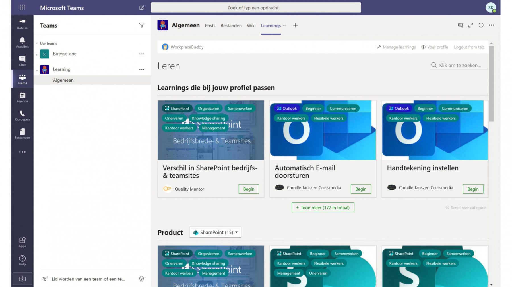
Task: Expand tab to full screen
Action: [470, 25]
